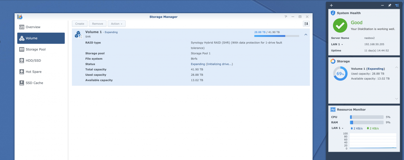Click the down chevron in Storage widget
Viewport: 404px width, 160px height.
[x=397, y=99]
